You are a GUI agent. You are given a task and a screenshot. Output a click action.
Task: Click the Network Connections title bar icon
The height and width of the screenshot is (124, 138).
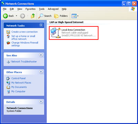[x=3, y=4]
